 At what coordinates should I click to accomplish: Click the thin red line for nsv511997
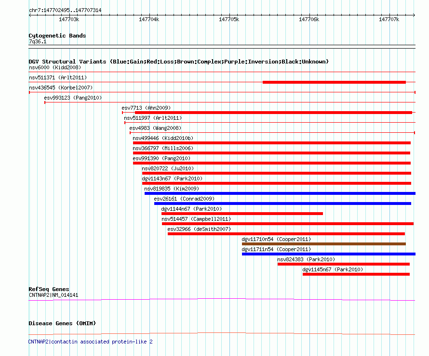[x=270, y=123]
